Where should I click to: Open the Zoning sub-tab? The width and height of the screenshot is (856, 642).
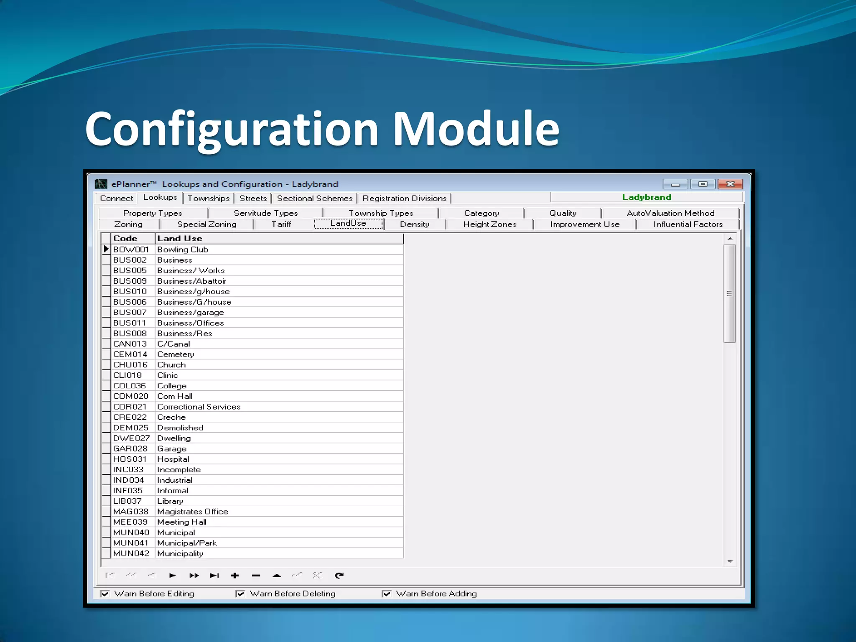128,224
